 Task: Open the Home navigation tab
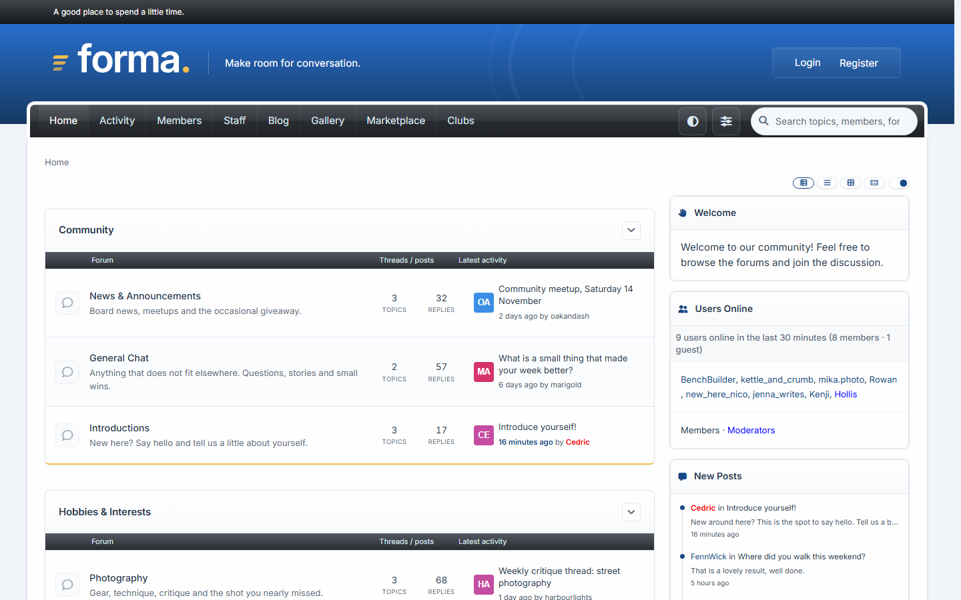click(x=63, y=121)
